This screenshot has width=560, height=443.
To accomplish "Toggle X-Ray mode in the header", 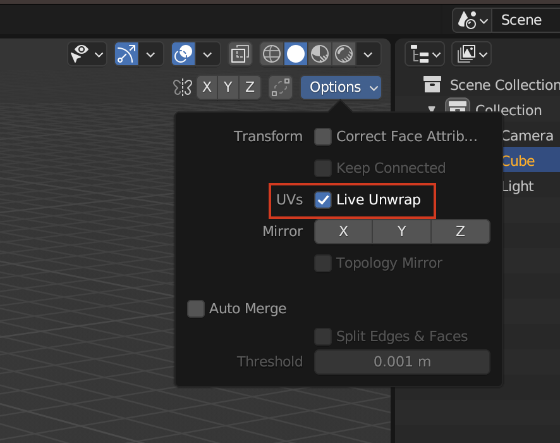I will click(240, 54).
